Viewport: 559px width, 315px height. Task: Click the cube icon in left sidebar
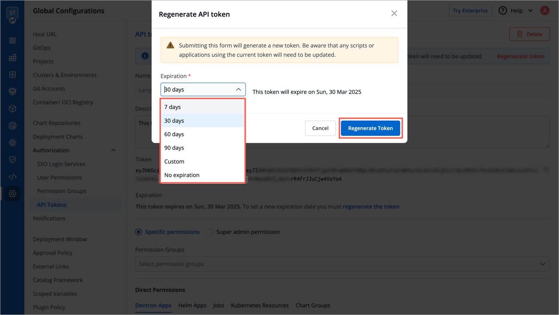pos(12,109)
